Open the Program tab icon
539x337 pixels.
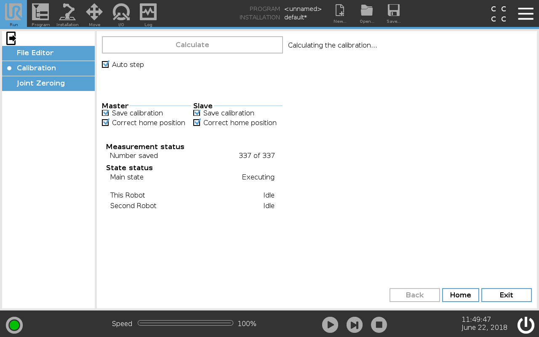point(40,13)
